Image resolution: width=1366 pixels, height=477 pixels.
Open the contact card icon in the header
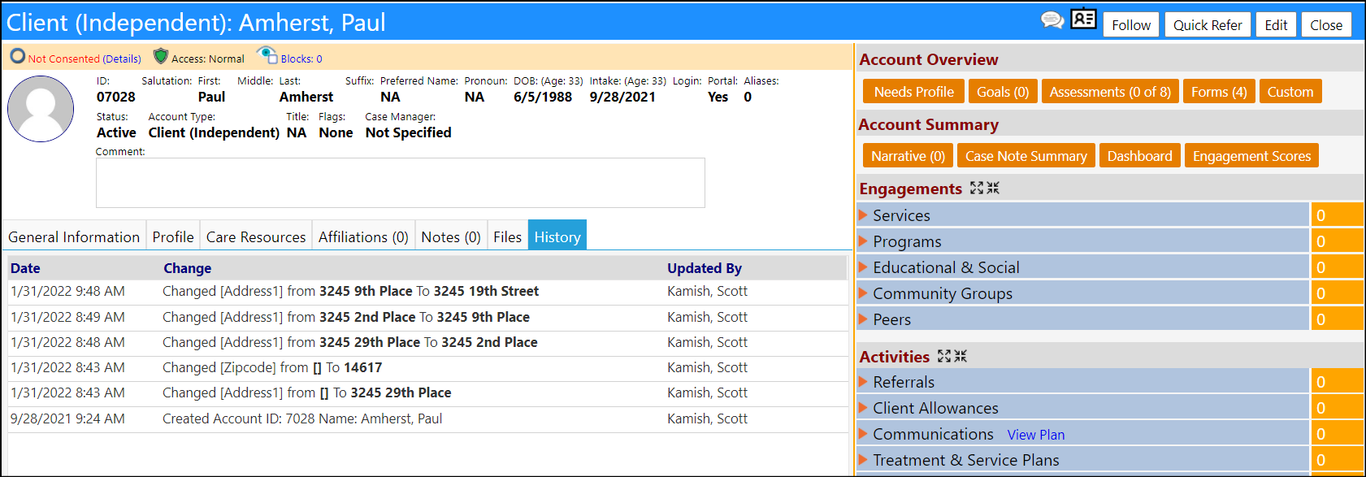[1084, 19]
